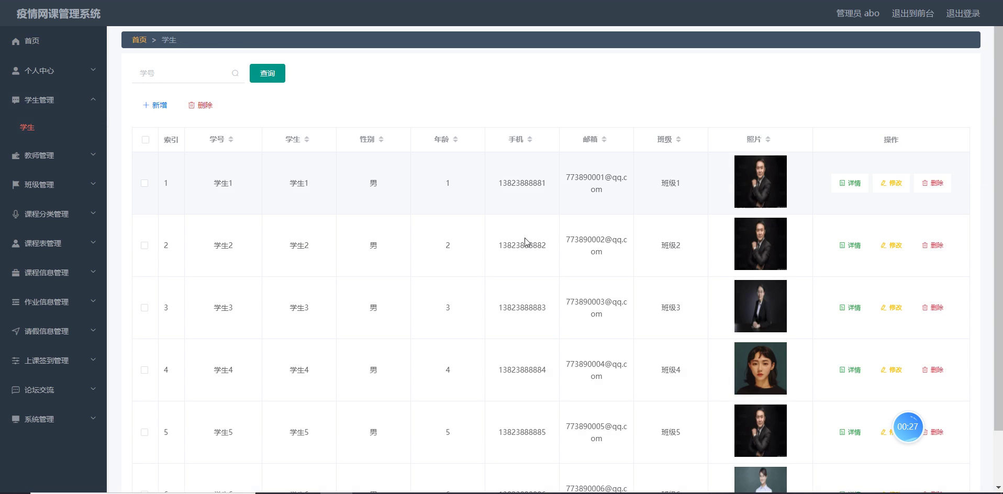Click the photo thumbnail of 学生4

tap(760, 368)
